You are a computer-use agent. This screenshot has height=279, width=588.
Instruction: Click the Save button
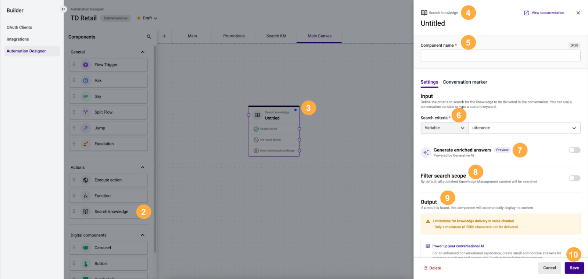click(574, 268)
